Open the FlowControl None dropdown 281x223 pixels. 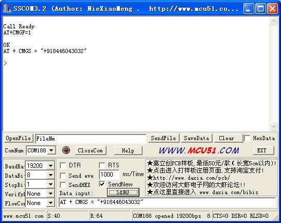(x=51, y=203)
